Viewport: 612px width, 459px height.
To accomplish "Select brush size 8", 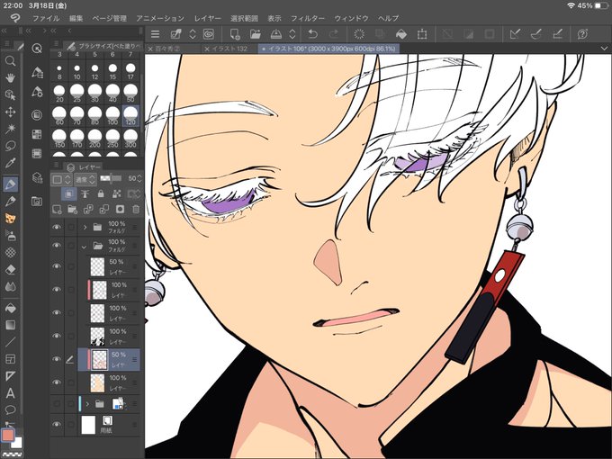I will click(59, 71).
